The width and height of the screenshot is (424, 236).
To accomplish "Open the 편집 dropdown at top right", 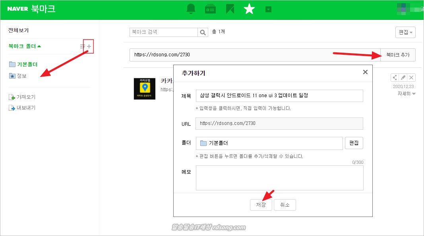I will tap(405, 32).
